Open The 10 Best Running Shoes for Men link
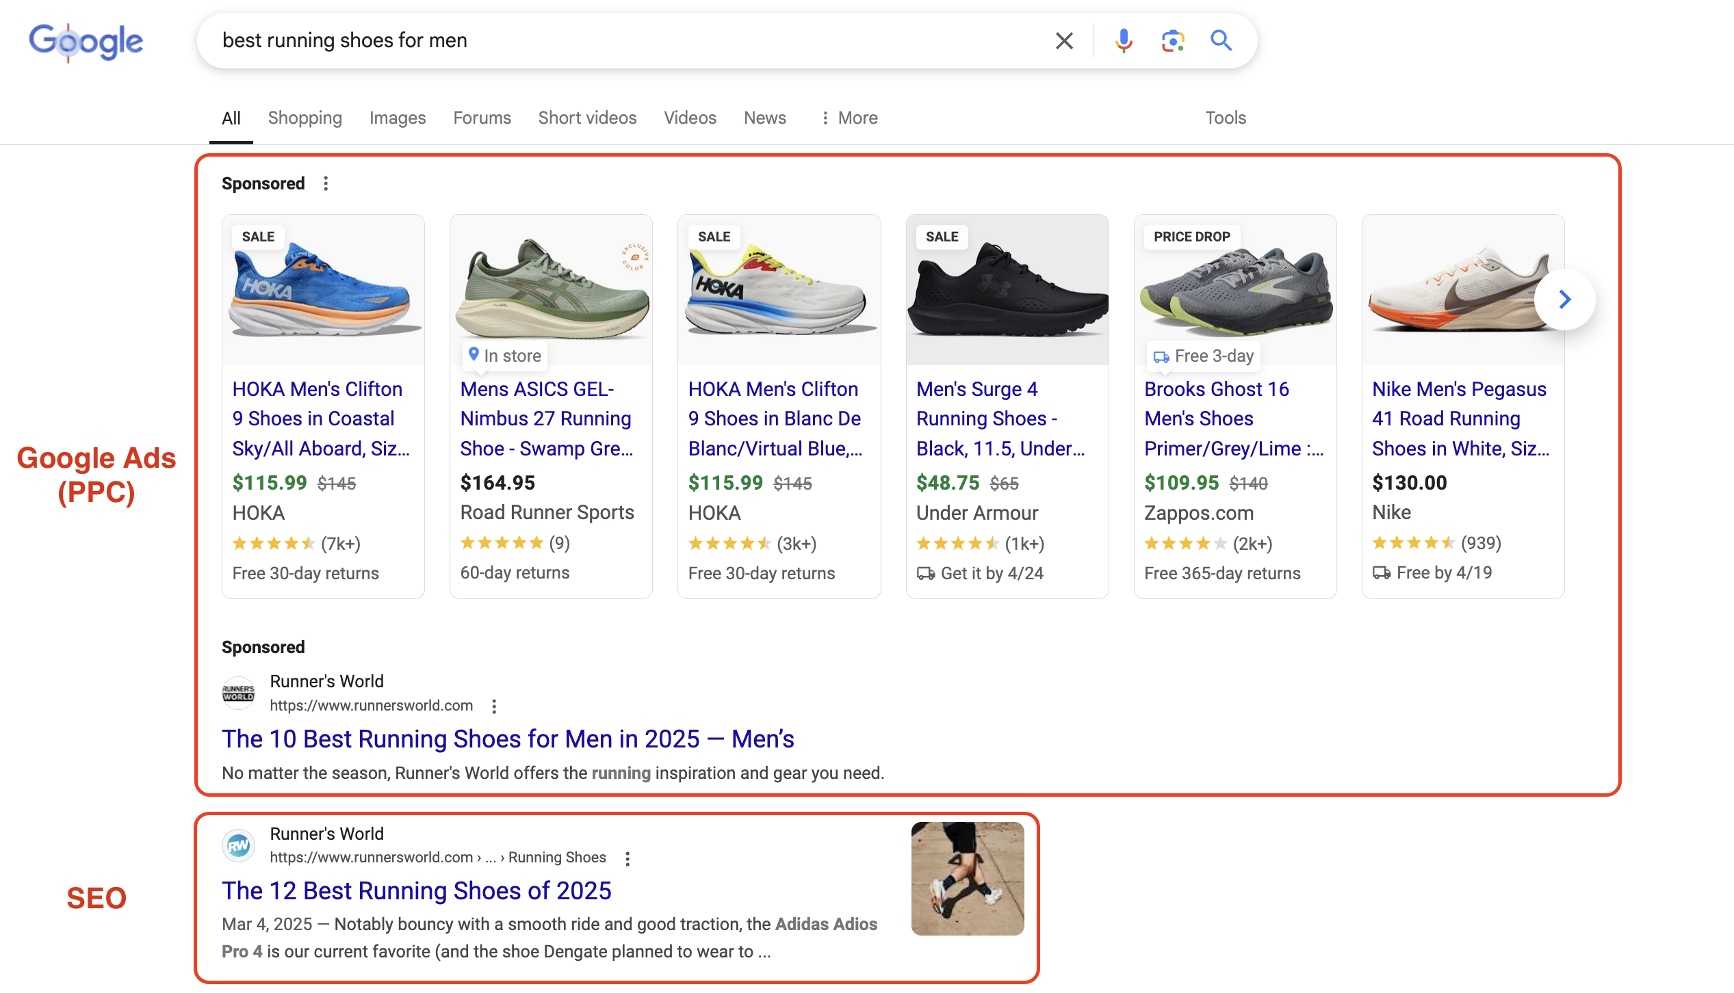 [x=508, y=739]
